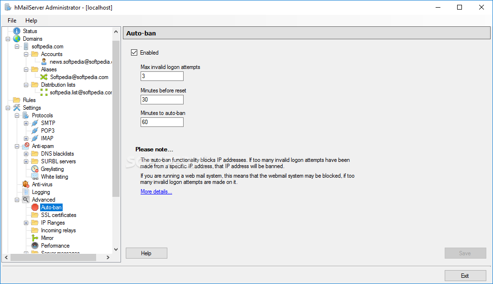Click the Advanced magnifier icon
Viewport: 493px width, 284px height.
[x=26, y=200]
